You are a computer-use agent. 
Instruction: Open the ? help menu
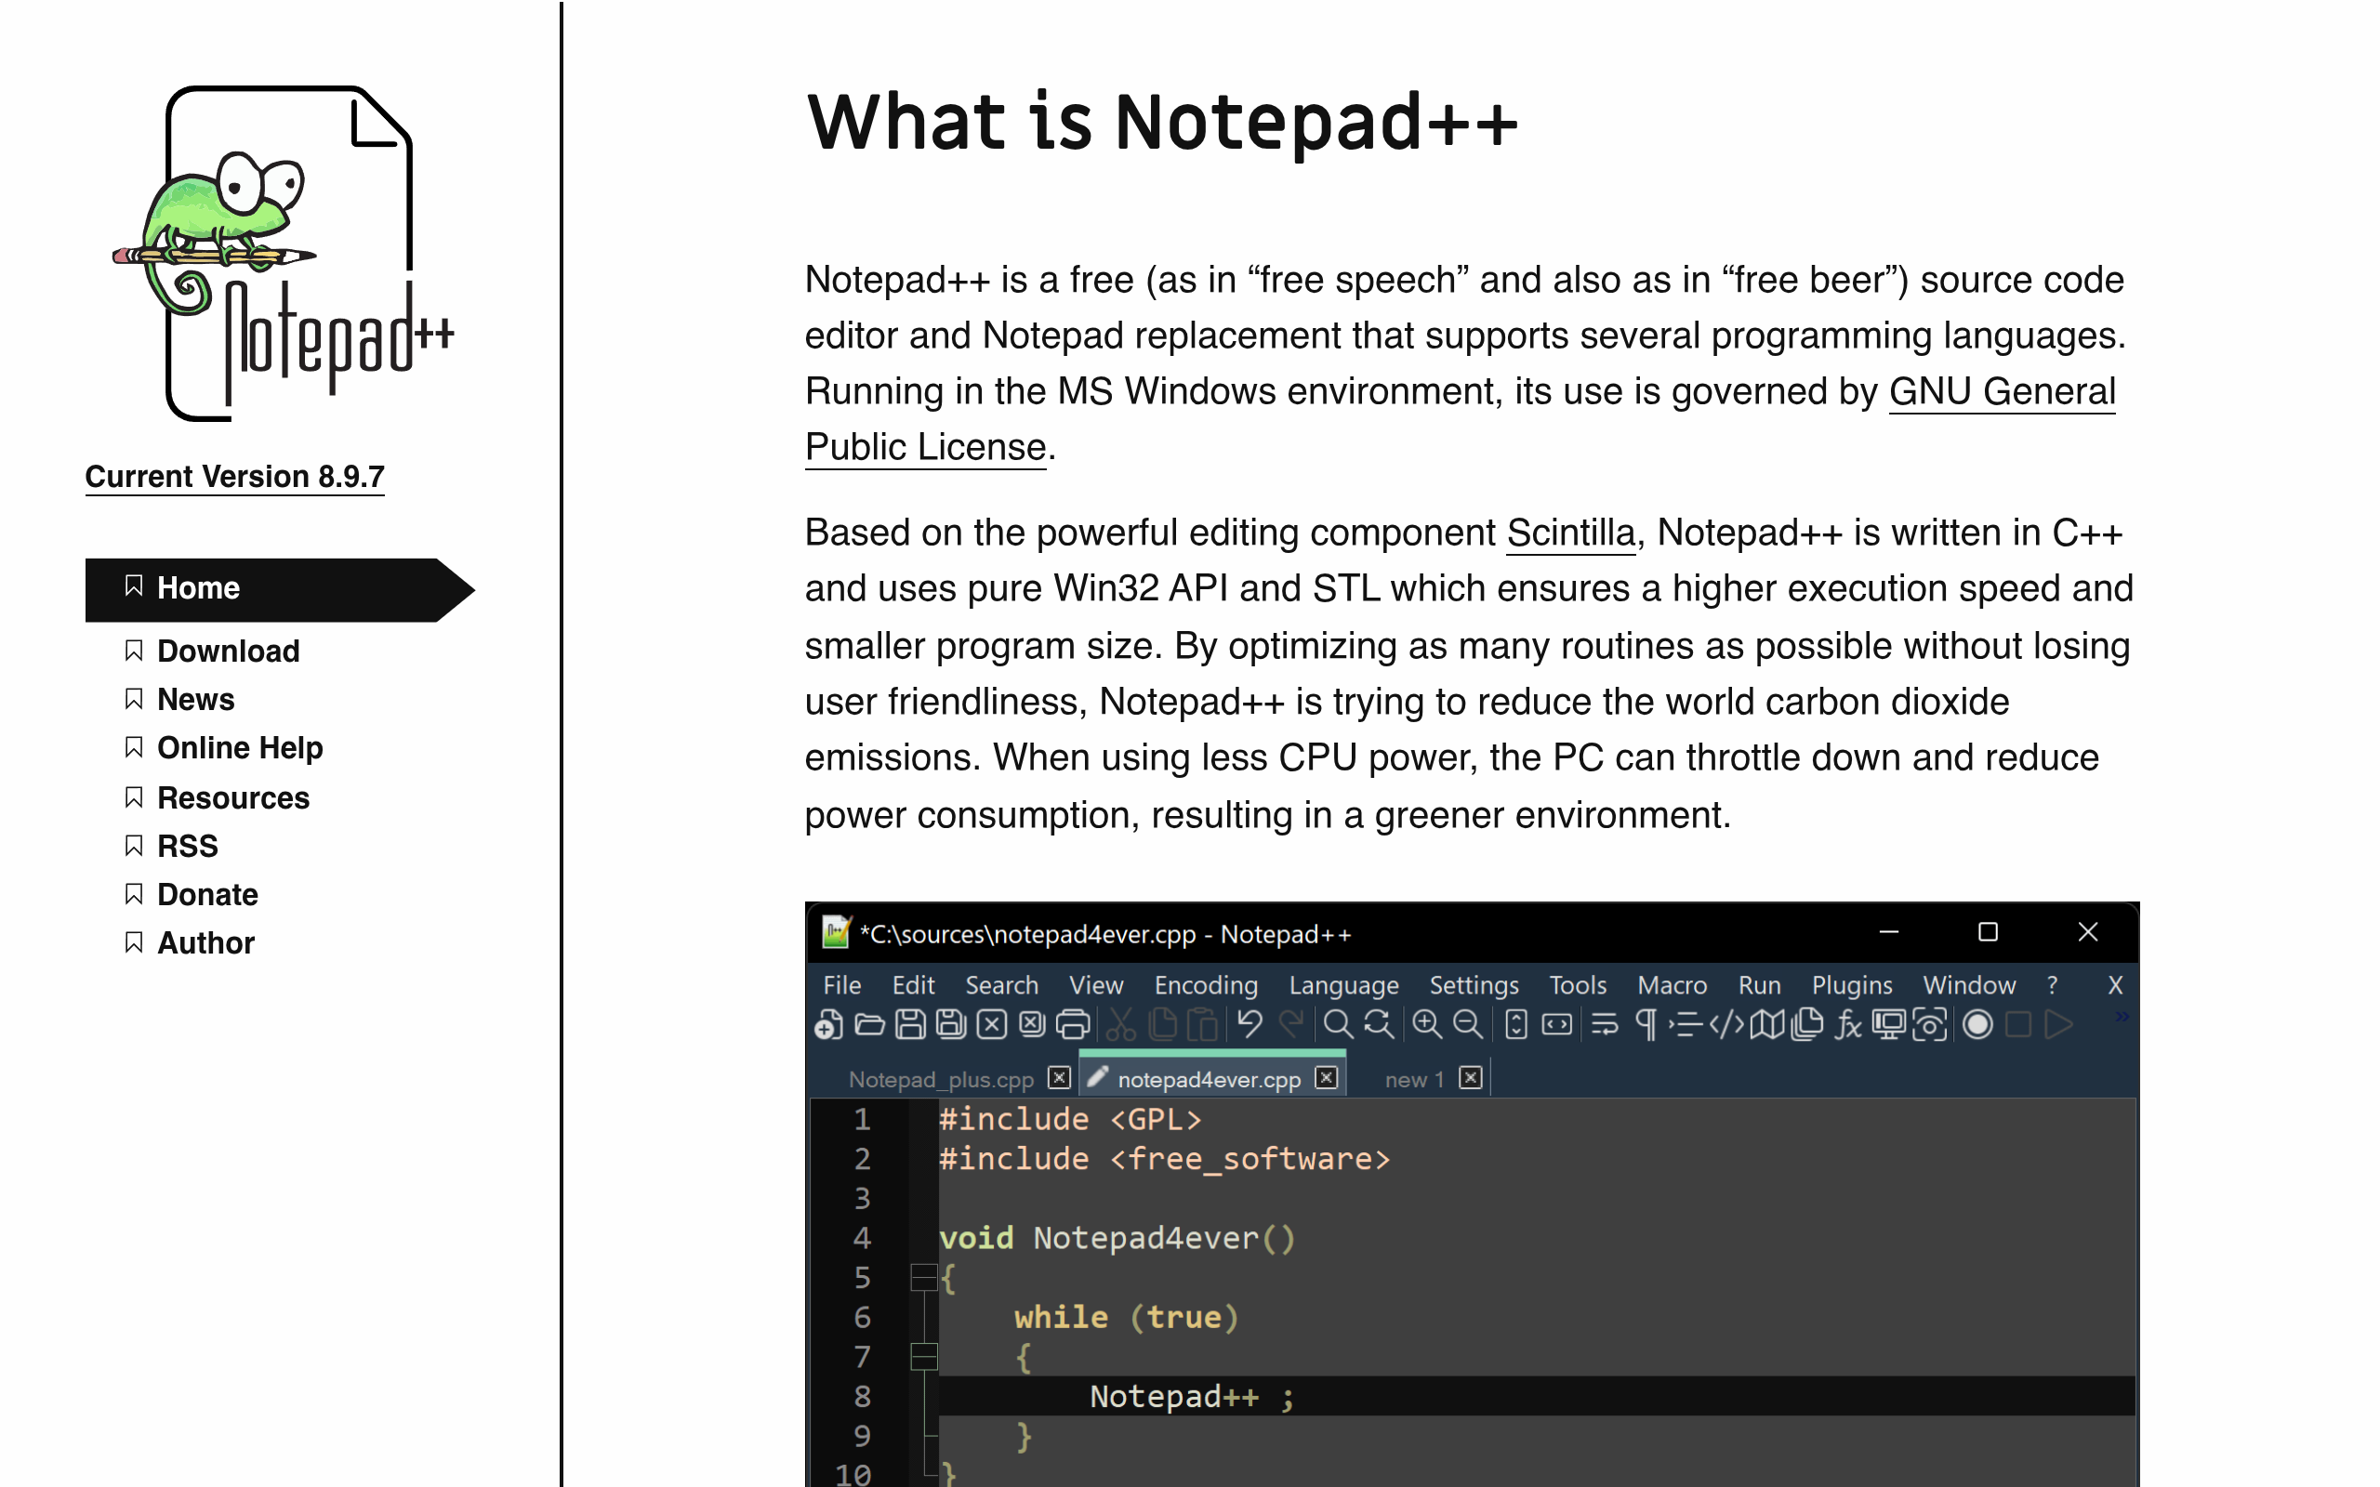click(x=2052, y=985)
